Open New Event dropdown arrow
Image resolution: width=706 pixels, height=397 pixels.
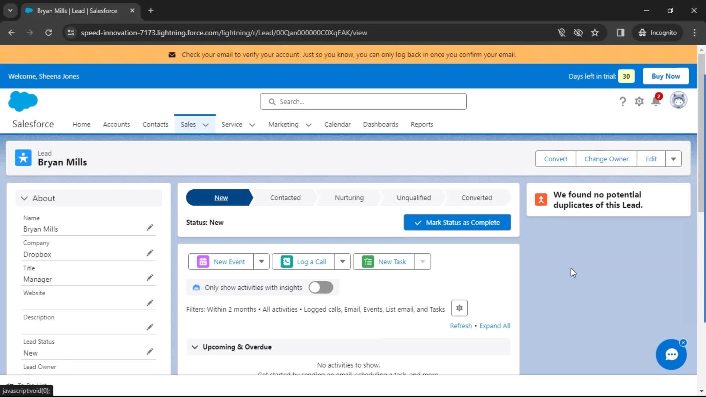pyautogui.click(x=261, y=262)
